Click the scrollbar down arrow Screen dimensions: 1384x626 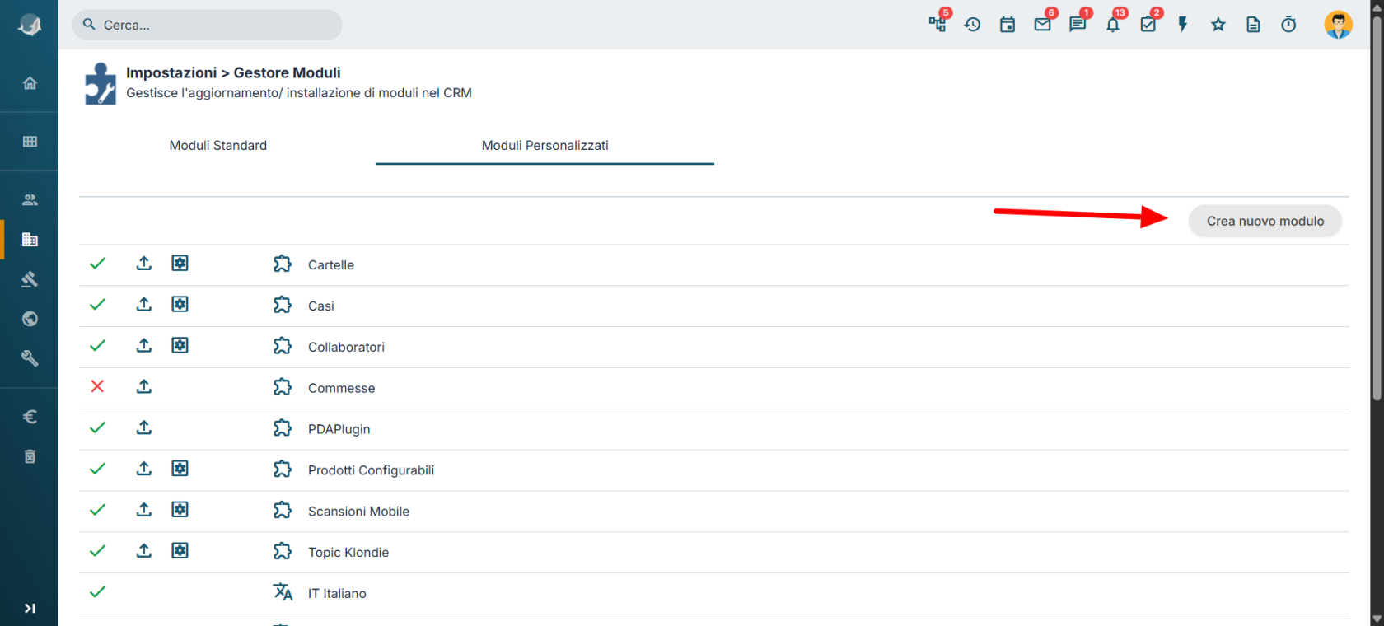pos(1377,619)
